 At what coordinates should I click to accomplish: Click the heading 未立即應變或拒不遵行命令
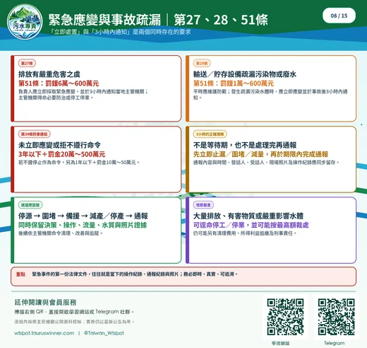coord(59,145)
